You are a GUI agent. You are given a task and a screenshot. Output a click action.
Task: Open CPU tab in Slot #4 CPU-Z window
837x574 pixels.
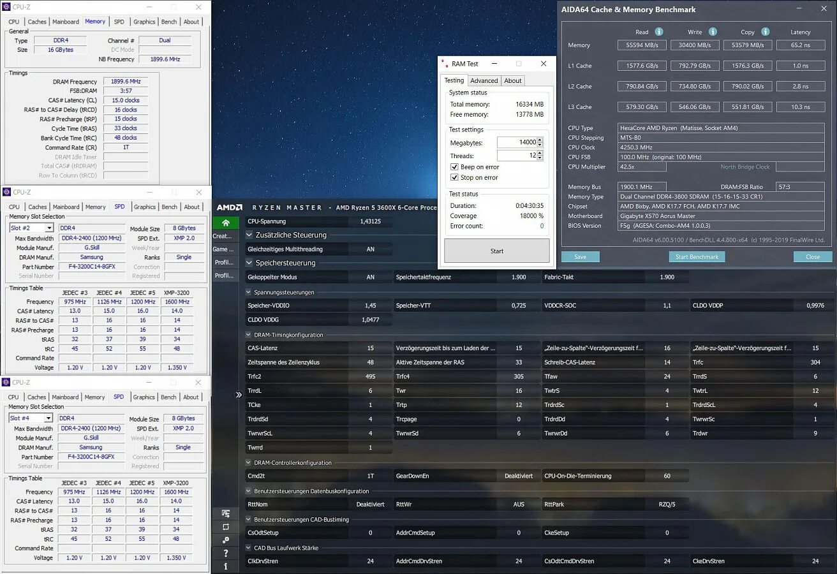13,397
